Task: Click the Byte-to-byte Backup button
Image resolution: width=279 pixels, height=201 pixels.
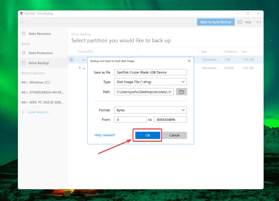Action: pos(216,22)
